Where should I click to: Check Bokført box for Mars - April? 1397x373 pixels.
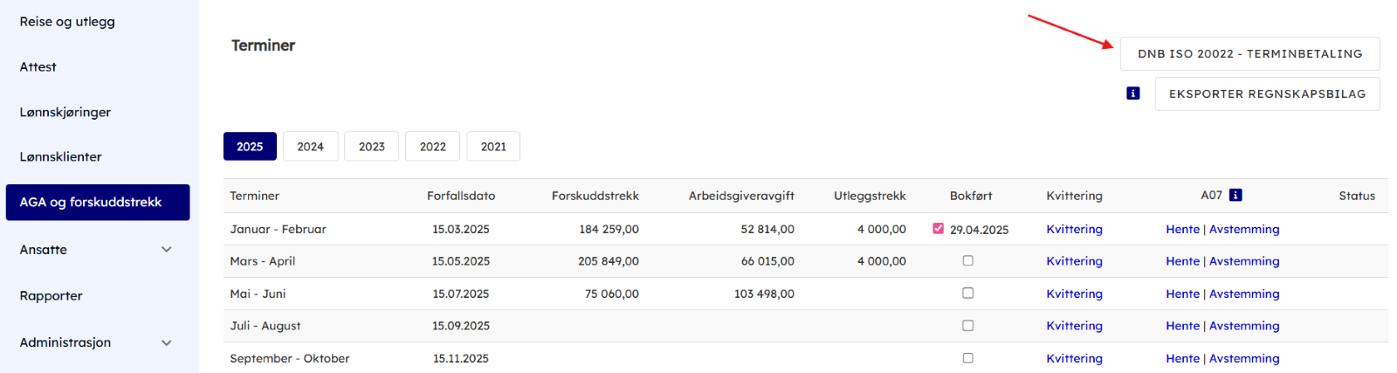[967, 260]
